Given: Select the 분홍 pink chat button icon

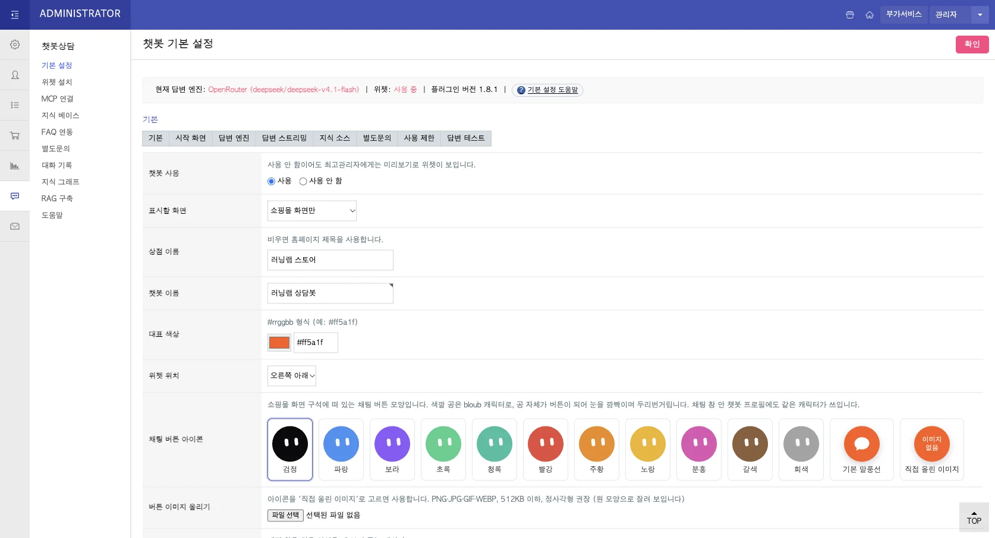Looking at the screenshot, I should [x=699, y=450].
